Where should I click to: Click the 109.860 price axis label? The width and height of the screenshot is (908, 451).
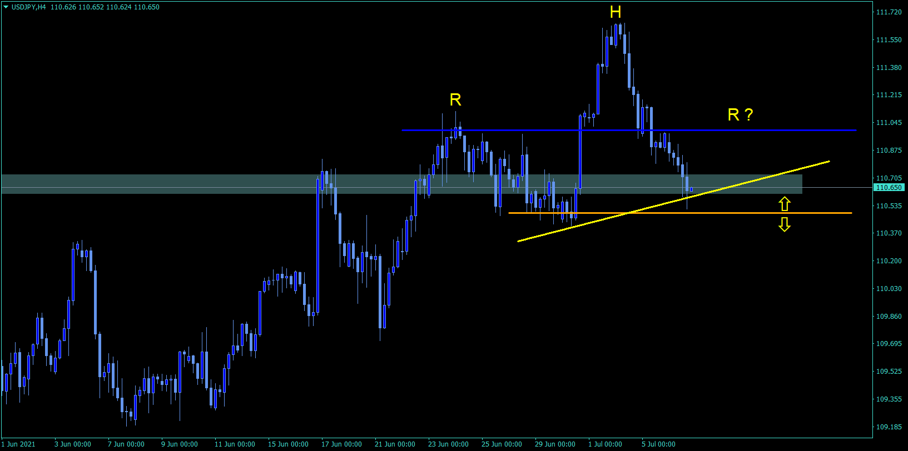(889, 317)
